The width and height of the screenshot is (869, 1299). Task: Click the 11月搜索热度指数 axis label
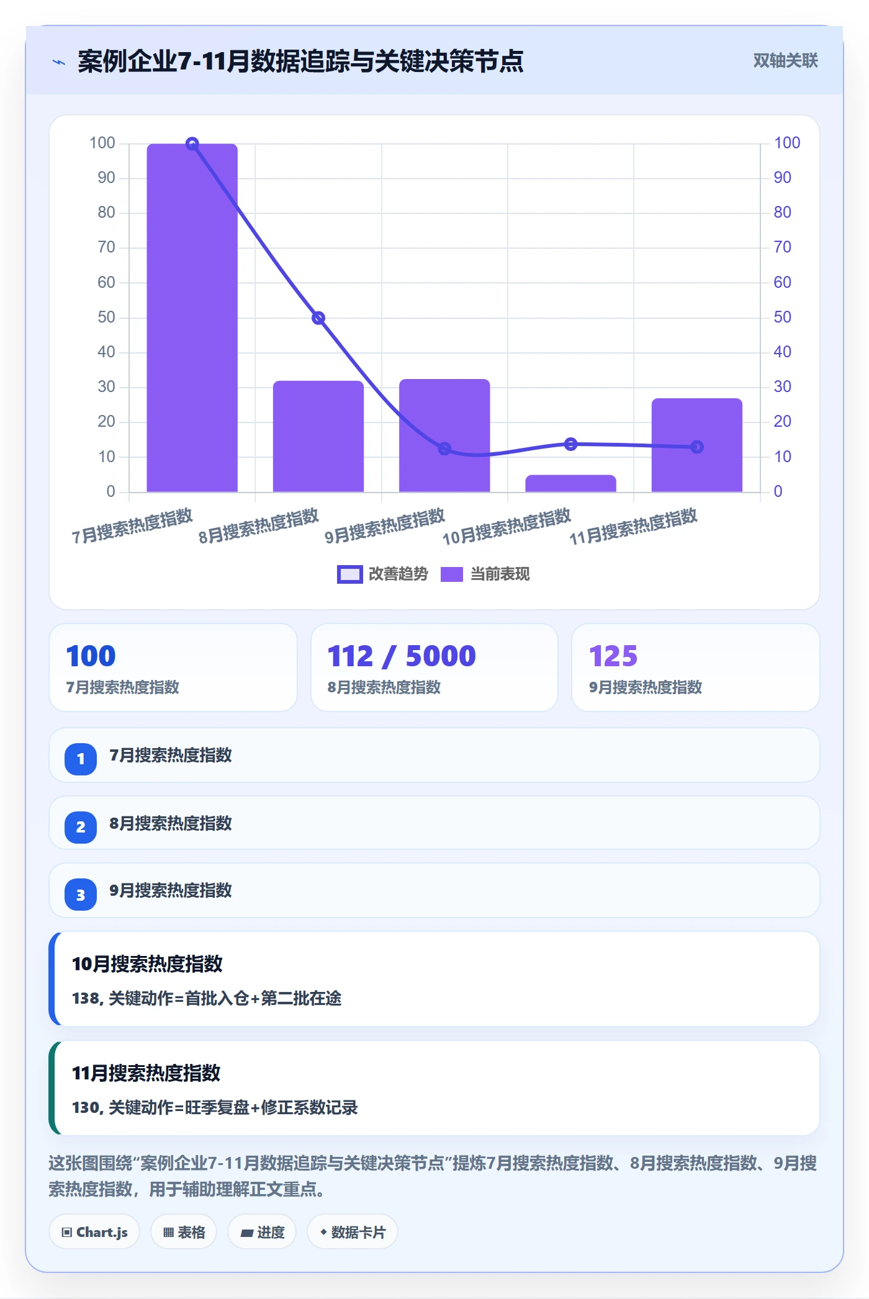tap(634, 527)
